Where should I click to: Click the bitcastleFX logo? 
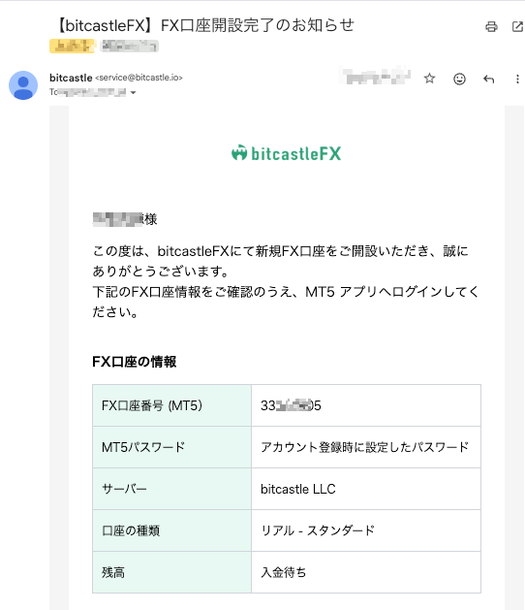286,153
